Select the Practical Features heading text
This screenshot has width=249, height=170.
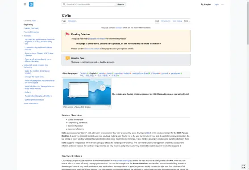(x=71, y=156)
